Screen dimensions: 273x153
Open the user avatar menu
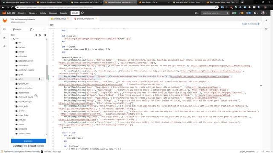(x=264, y=13)
